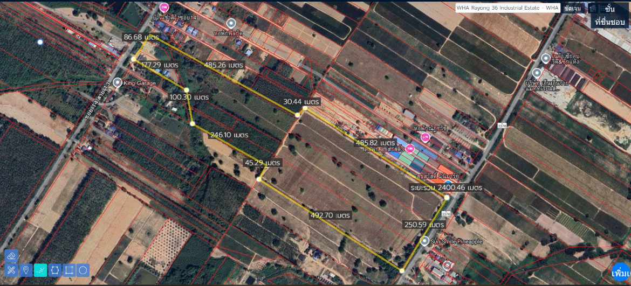The height and width of the screenshot is (286, 631).
Task: Click the 246.10 เมตร segment label
Action: click(229, 135)
